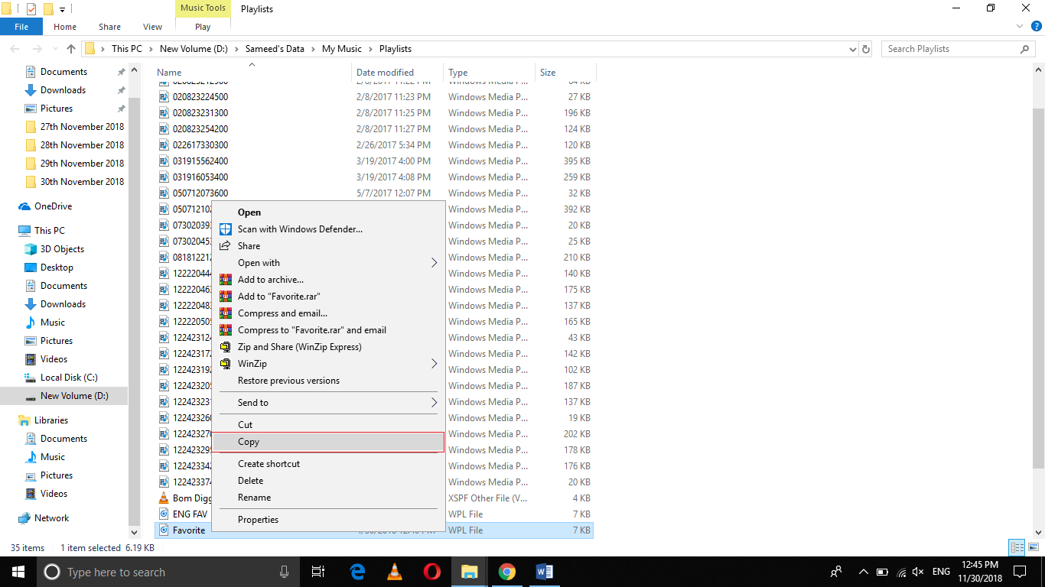Unpin Documents using its pin icon

tap(120, 71)
